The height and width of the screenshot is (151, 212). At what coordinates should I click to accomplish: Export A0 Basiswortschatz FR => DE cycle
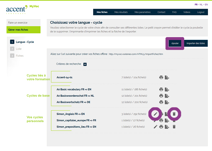point(167,102)
